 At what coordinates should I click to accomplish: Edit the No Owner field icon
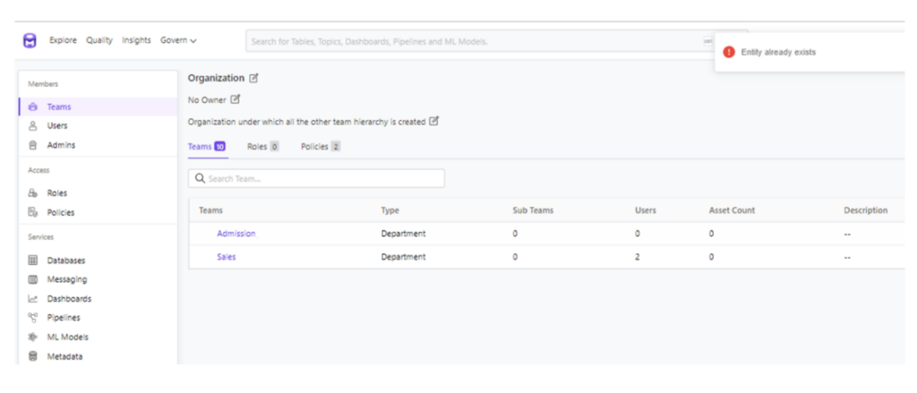pyautogui.click(x=236, y=99)
